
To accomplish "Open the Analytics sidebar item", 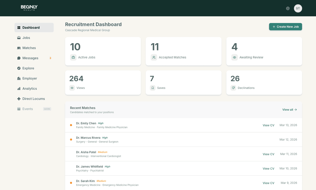I will 30,89.
